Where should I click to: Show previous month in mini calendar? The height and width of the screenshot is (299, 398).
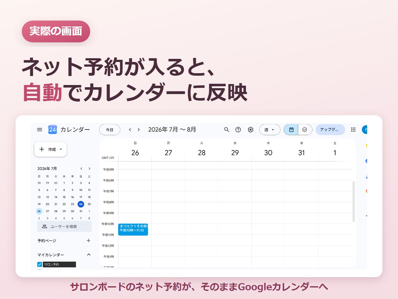coord(81,169)
